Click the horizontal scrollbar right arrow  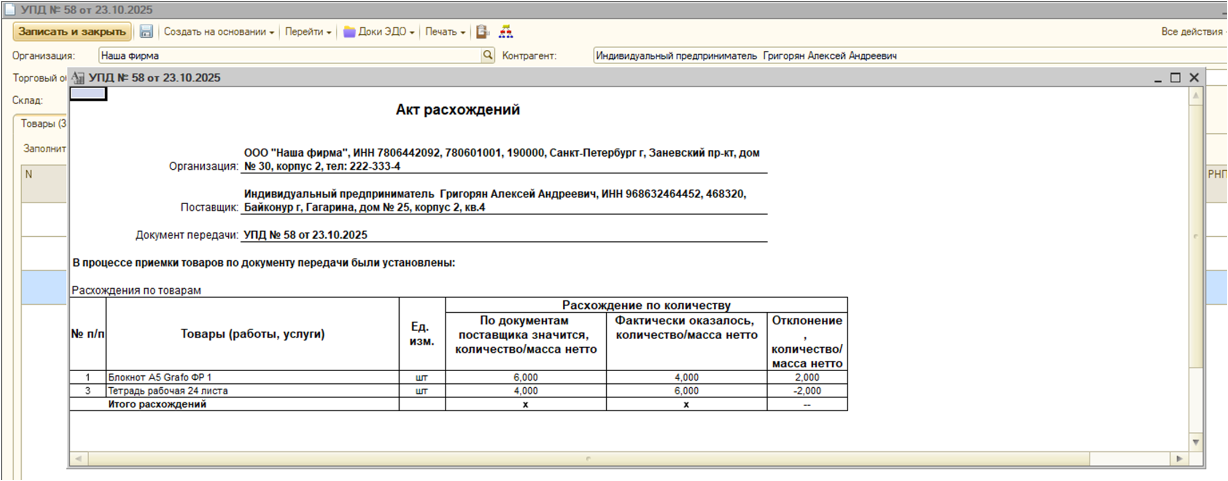[x=1179, y=459]
